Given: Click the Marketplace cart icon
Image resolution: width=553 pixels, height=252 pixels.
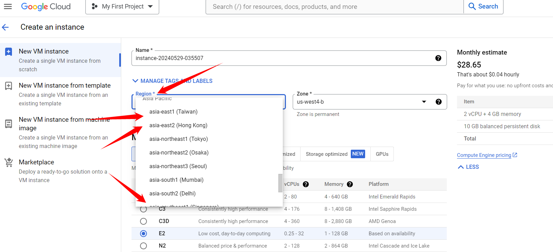Looking at the screenshot, I should pyautogui.click(x=9, y=162).
